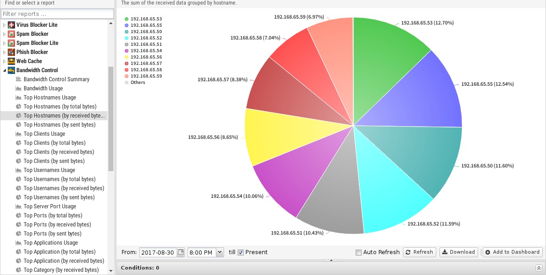Click the Phish Blocker app icon
The image size is (546, 275).
pyautogui.click(x=11, y=52)
